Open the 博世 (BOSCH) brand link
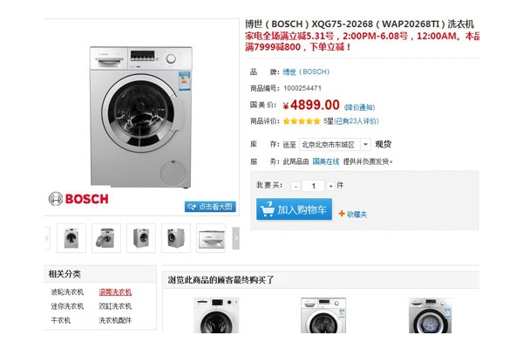523x349 pixels. click(306, 72)
